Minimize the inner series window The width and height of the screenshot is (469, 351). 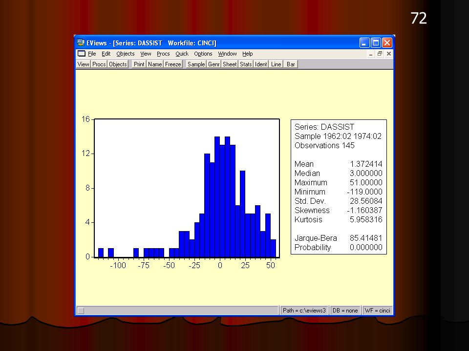pos(371,54)
